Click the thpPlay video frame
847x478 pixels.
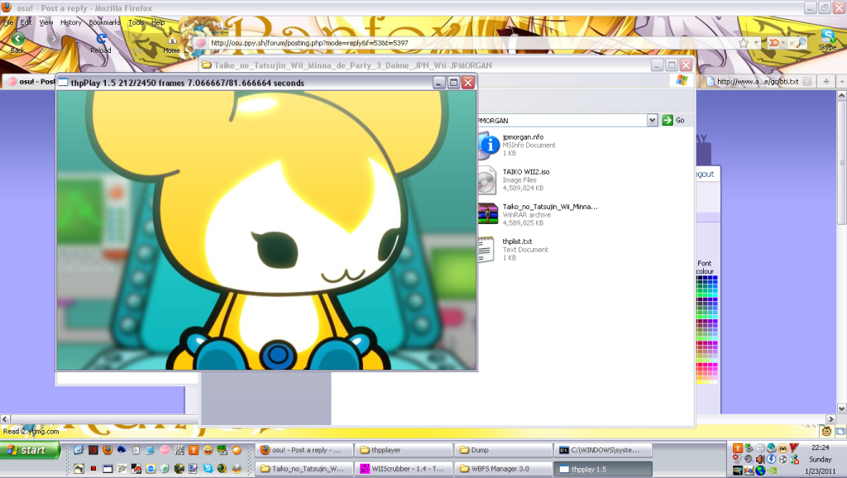[x=267, y=230]
